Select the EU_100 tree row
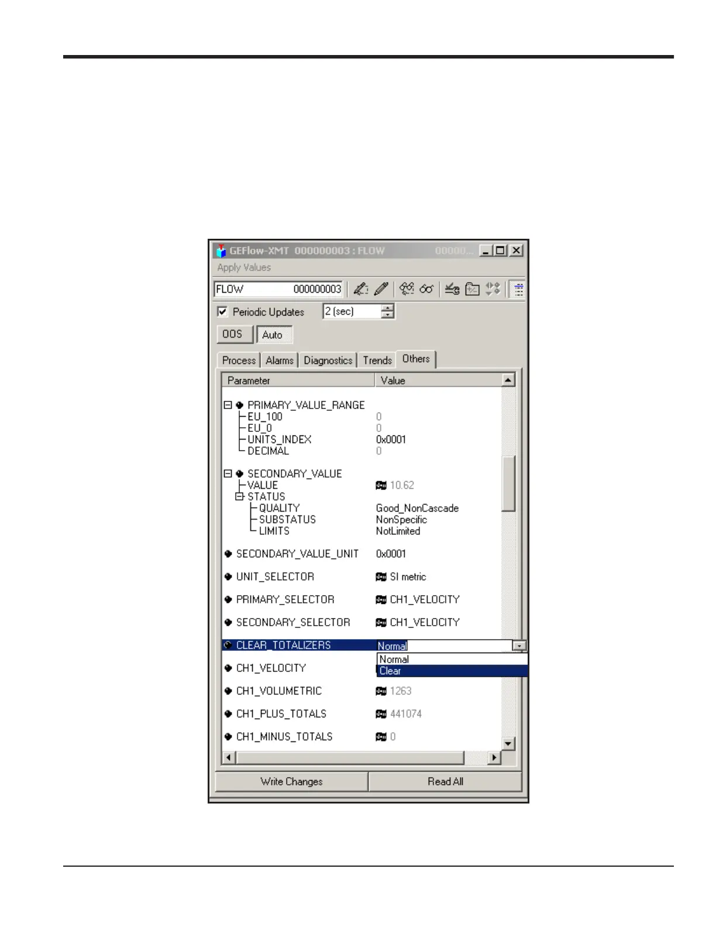 pos(264,417)
